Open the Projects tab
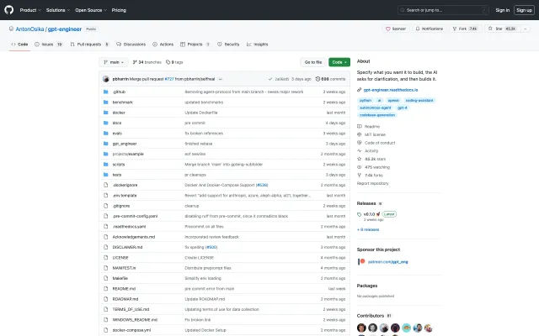Image resolution: width=539 pixels, height=336 pixels. point(195,45)
